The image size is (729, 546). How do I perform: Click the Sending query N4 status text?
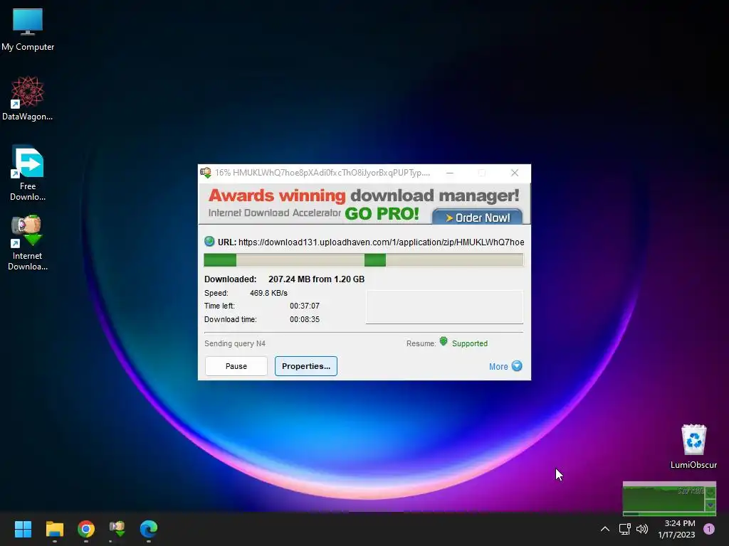click(235, 343)
